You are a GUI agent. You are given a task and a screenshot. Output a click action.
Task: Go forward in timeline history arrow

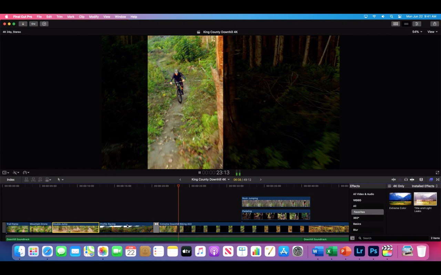tap(260, 179)
